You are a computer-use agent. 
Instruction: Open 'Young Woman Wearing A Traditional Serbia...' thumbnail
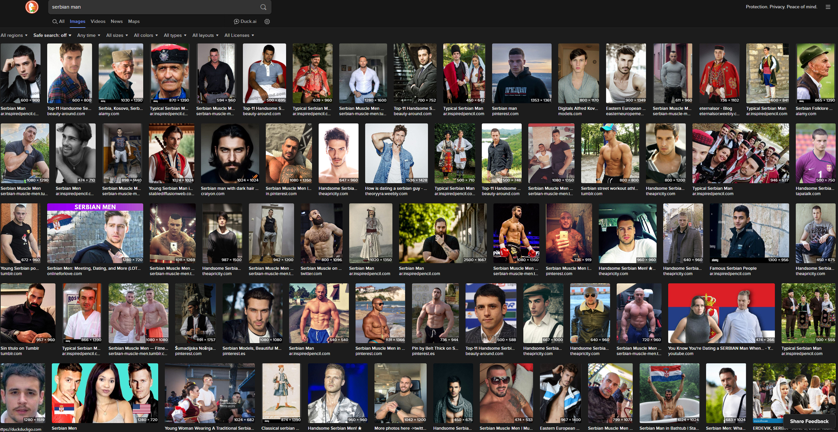[x=210, y=393]
